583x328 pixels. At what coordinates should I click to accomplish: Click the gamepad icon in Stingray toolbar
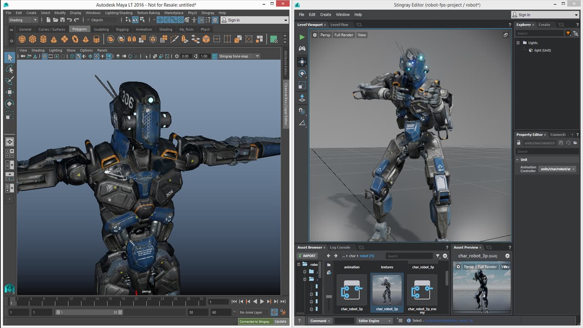[x=302, y=48]
